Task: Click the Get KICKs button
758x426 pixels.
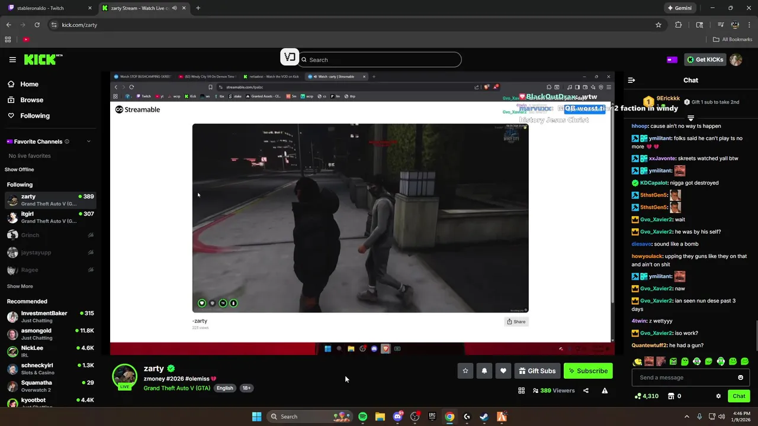Action: pos(705,60)
